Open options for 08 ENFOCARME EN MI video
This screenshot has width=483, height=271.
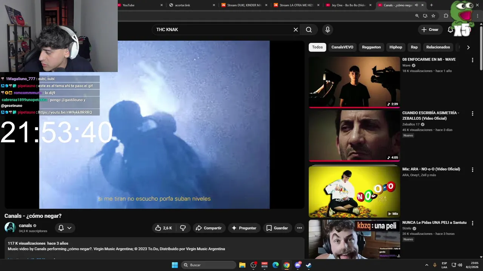472,60
